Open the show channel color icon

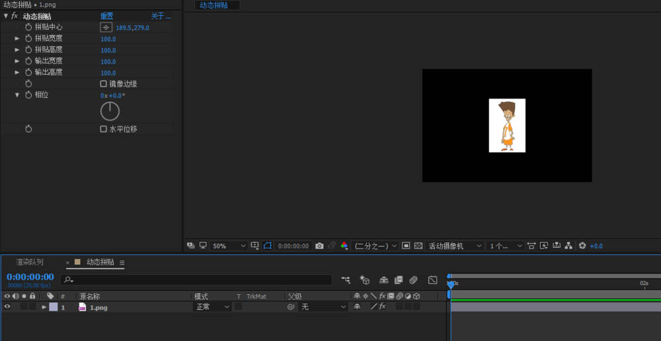(344, 246)
